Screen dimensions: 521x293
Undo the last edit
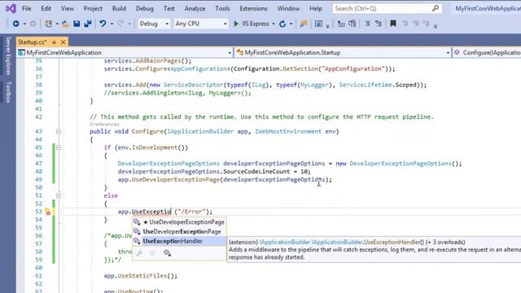[103, 24]
